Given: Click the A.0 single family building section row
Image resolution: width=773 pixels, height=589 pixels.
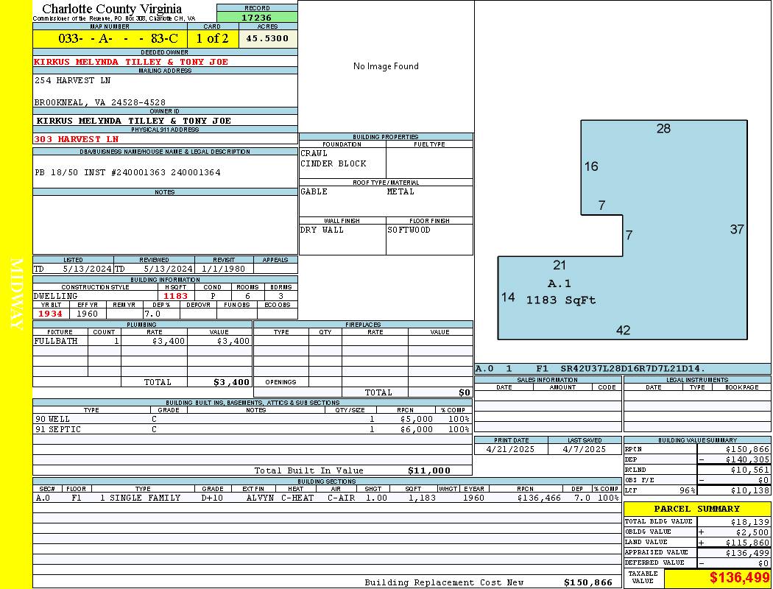Looking at the screenshot, I should pyautogui.click(x=326, y=498).
